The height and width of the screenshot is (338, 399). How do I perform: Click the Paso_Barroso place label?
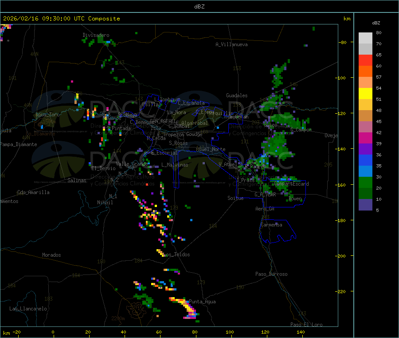(x=271, y=274)
